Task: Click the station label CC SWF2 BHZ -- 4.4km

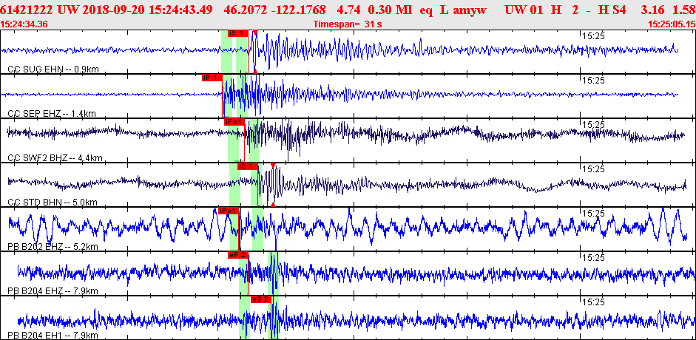Action: (x=55, y=158)
